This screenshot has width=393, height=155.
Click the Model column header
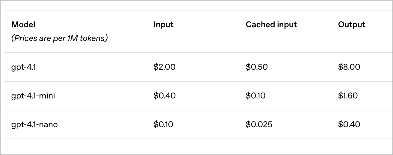tap(23, 25)
